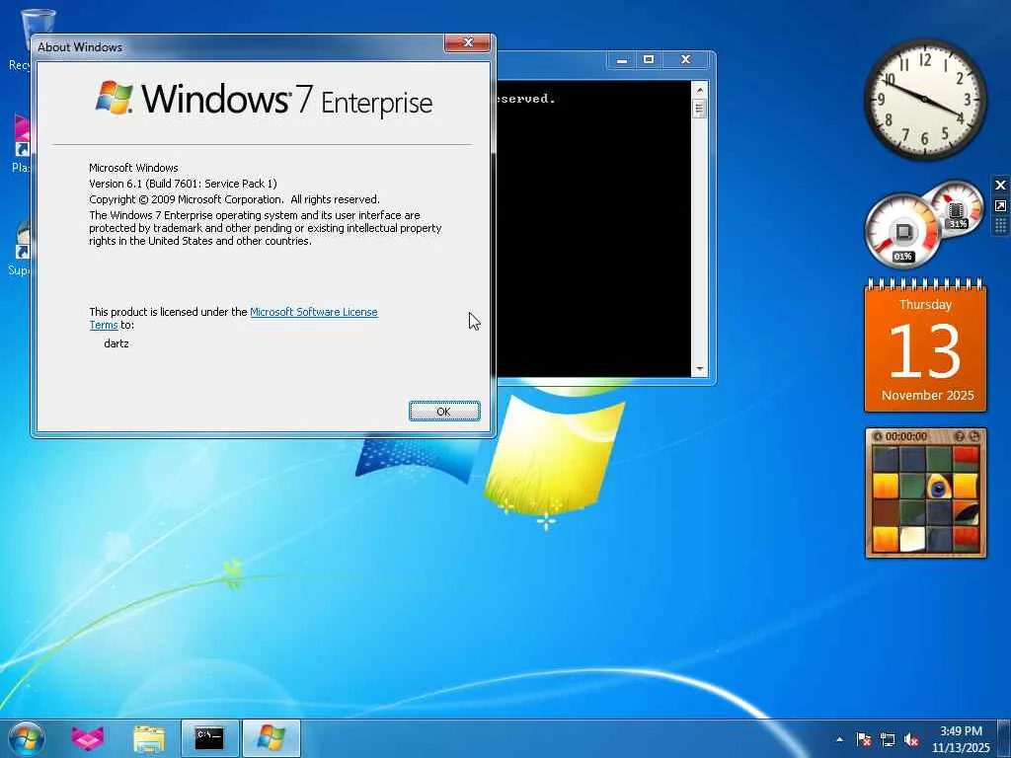This screenshot has height=758, width=1011.
Task: Close the About Windows dialog
Action: point(468,42)
